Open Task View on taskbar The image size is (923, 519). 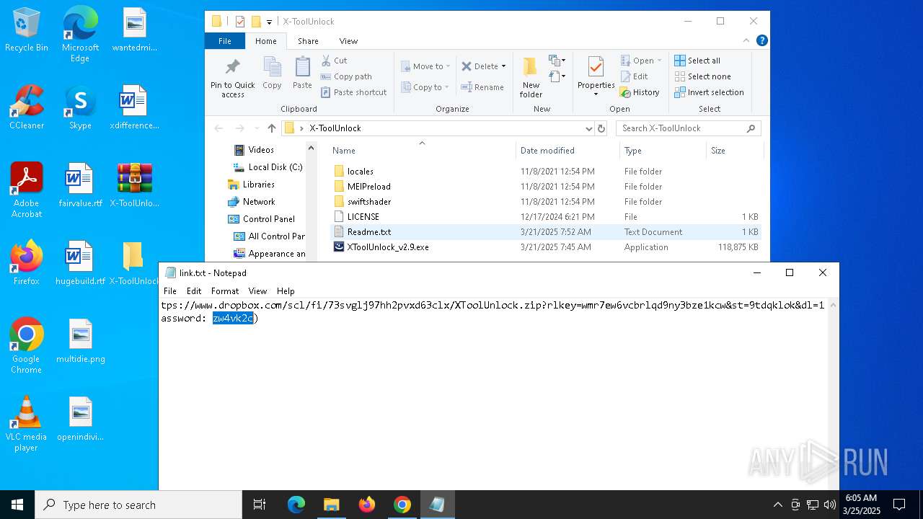(260, 505)
